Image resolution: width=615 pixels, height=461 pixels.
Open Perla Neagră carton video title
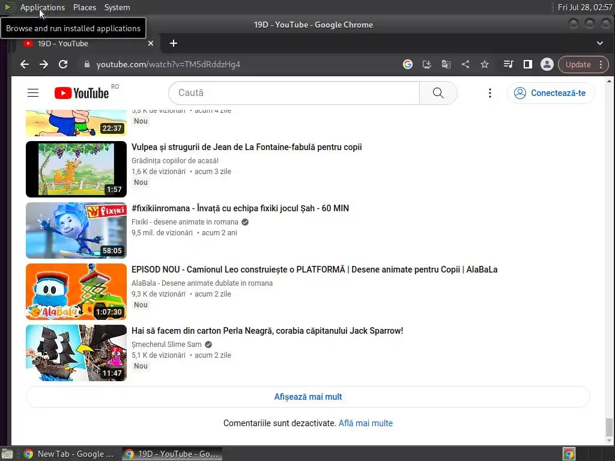point(267,331)
